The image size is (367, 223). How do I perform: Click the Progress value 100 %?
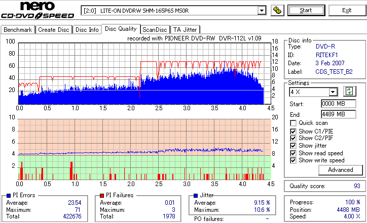[x=352, y=202]
